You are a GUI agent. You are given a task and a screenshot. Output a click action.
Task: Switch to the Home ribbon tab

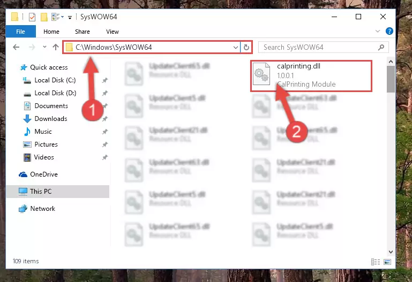(x=51, y=32)
